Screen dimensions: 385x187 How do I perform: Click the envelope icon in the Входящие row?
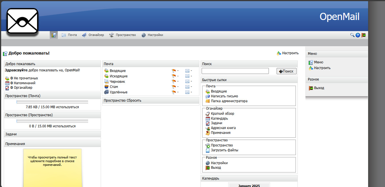(x=187, y=71)
